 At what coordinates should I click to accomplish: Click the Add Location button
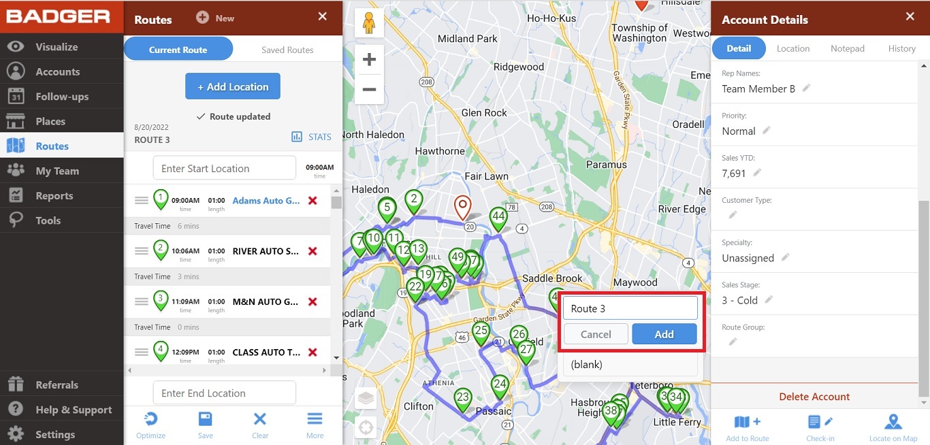click(x=232, y=86)
